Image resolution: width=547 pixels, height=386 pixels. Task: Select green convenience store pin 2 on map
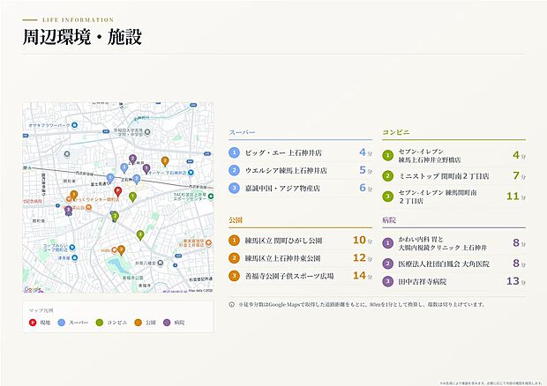115,216
